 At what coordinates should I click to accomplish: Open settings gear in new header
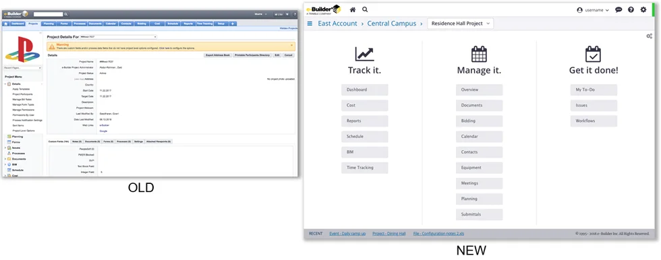pyautogui.click(x=643, y=9)
